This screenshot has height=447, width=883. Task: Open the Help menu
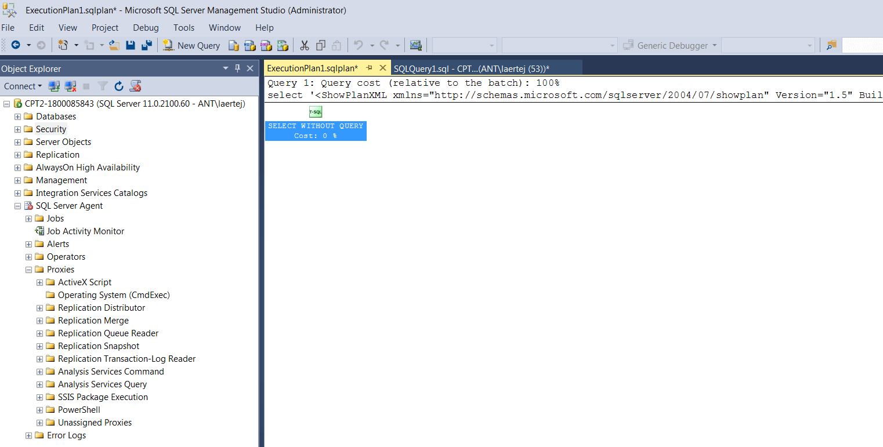pos(265,27)
